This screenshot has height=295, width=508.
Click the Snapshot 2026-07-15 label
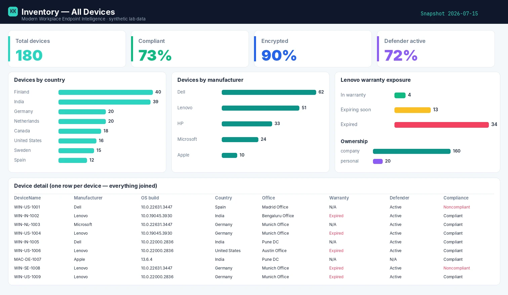pyautogui.click(x=449, y=14)
